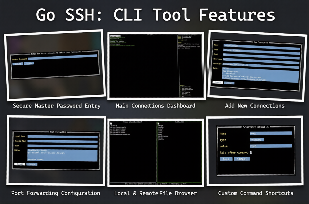The height and width of the screenshot is (204, 309).
Task: Click the Custom Command Shortcuts caption
Action: [255, 193]
